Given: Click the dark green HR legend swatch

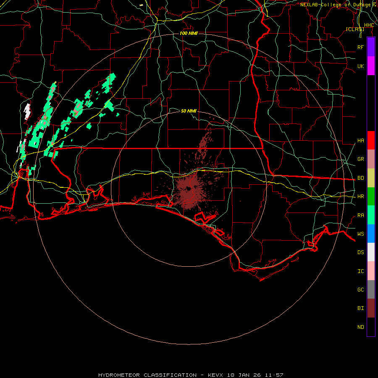Looking at the screenshot, I should coord(371,197).
